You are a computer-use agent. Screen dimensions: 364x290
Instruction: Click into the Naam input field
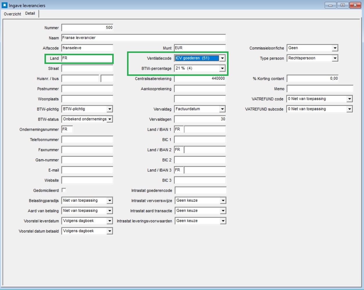pyautogui.click(x=144, y=38)
